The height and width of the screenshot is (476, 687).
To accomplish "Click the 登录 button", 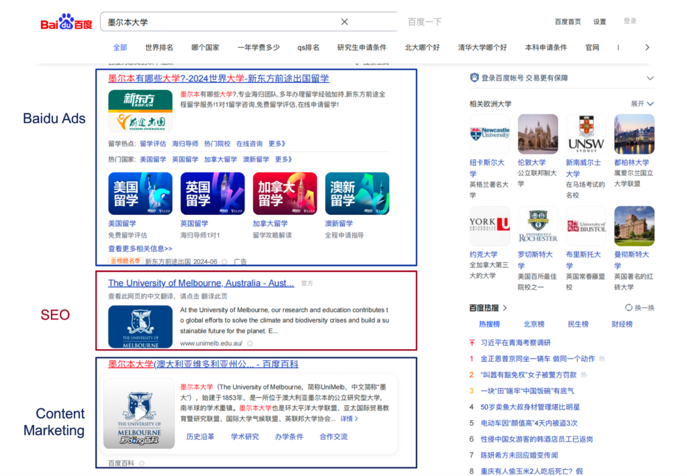I will pyautogui.click(x=630, y=21).
